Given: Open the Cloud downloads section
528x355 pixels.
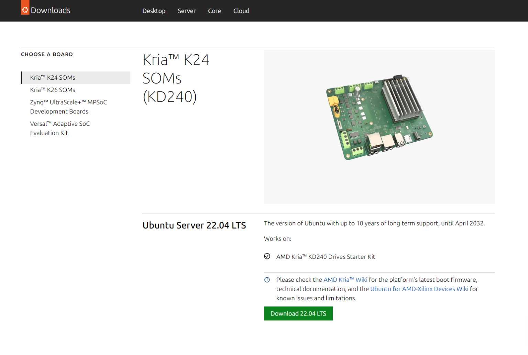Looking at the screenshot, I should point(241,11).
